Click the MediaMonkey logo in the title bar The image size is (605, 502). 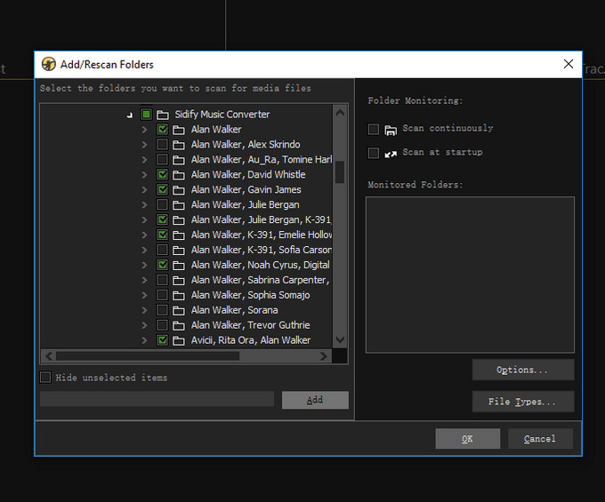click(x=49, y=64)
